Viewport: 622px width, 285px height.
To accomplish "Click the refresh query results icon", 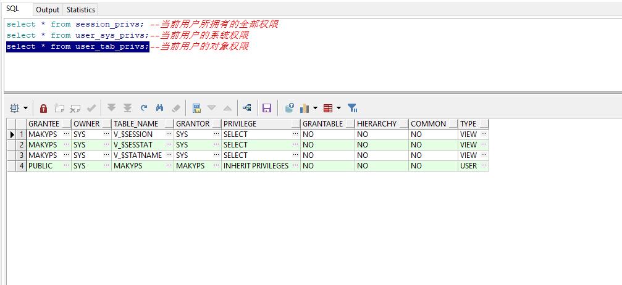I will click(x=144, y=108).
